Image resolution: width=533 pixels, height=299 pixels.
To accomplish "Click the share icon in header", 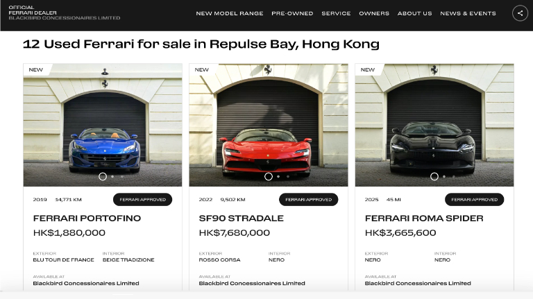I will coord(520,14).
